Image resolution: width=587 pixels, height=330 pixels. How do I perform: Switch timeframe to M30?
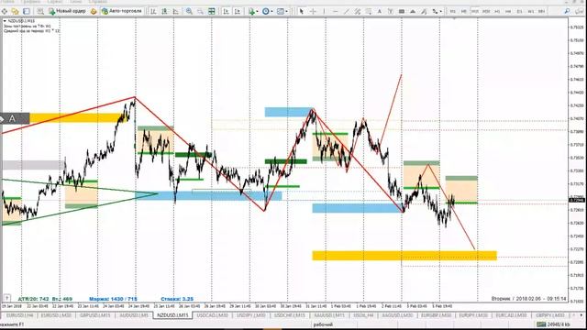tap(486, 11)
